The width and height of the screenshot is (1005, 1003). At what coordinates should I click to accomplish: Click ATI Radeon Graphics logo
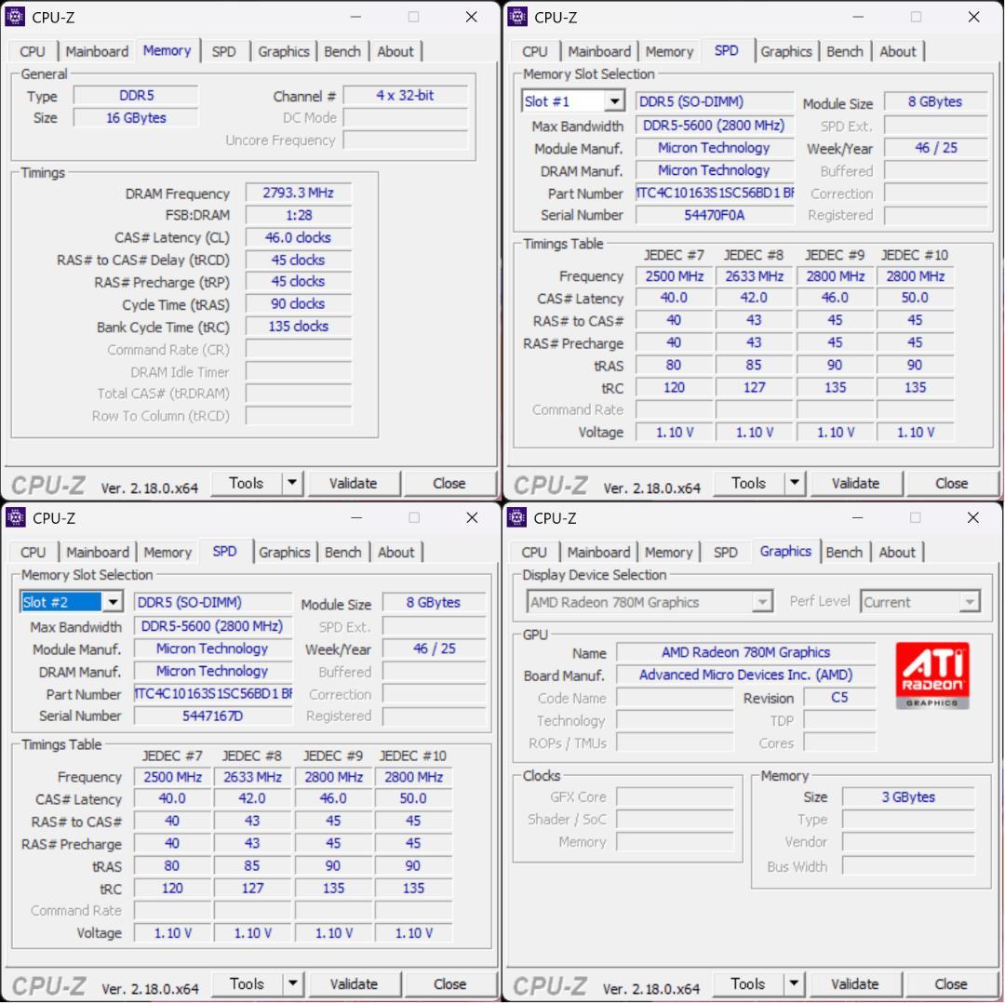coord(931,675)
